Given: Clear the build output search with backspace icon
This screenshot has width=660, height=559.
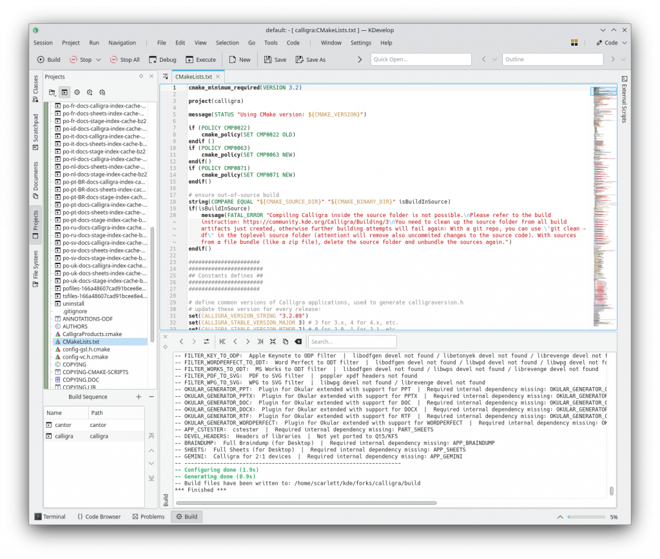Looking at the screenshot, I should pos(298,341).
